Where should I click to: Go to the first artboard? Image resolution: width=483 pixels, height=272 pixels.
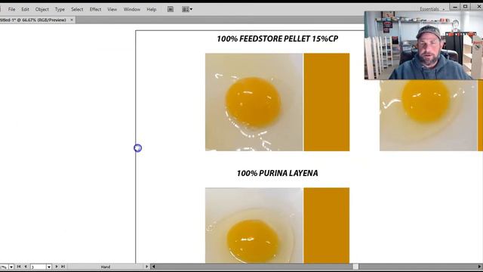click(x=18, y=267)
